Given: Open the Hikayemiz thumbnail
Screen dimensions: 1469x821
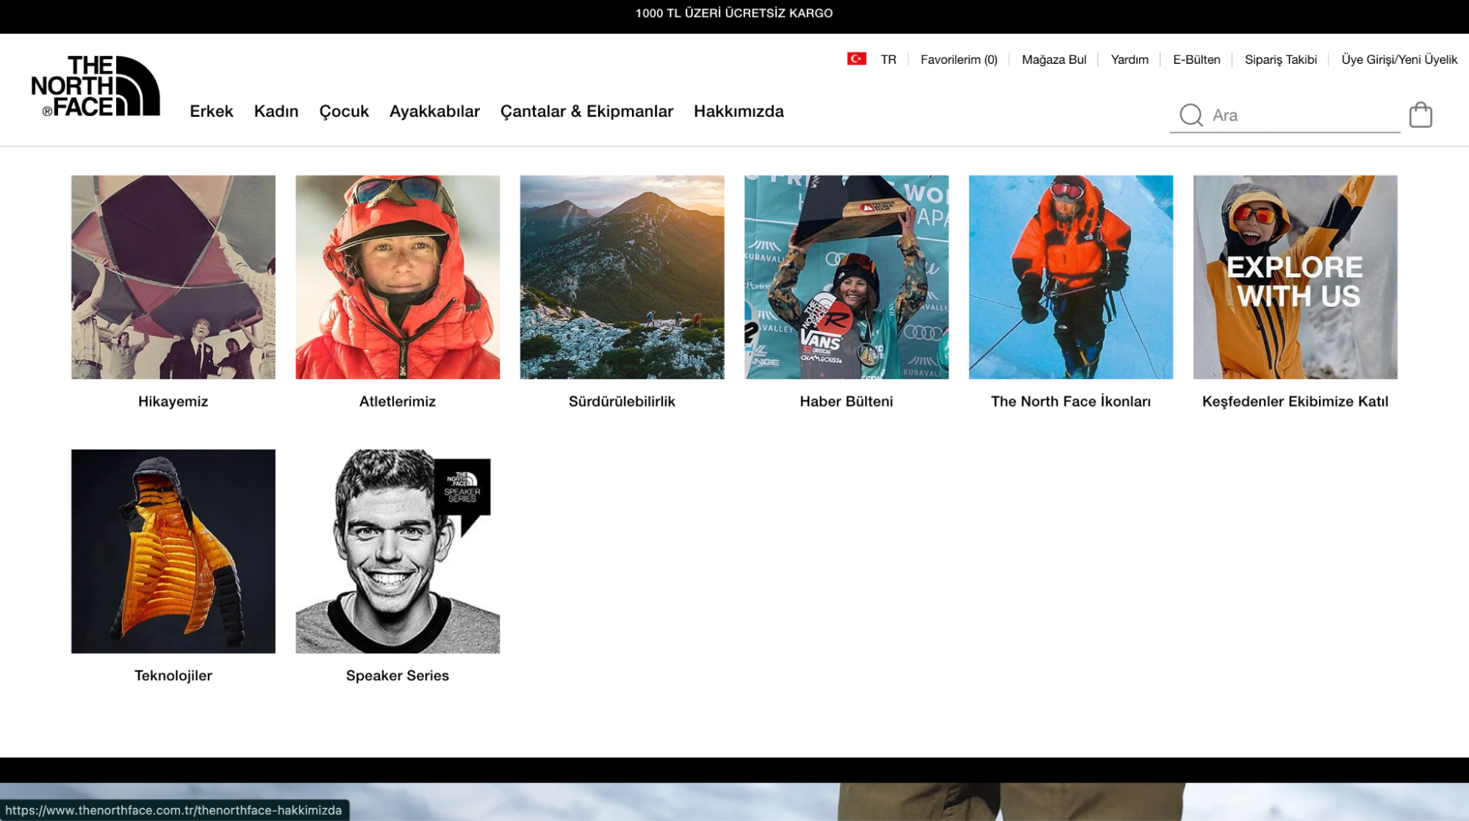Looking at the screenshot, I should (173, 277).
